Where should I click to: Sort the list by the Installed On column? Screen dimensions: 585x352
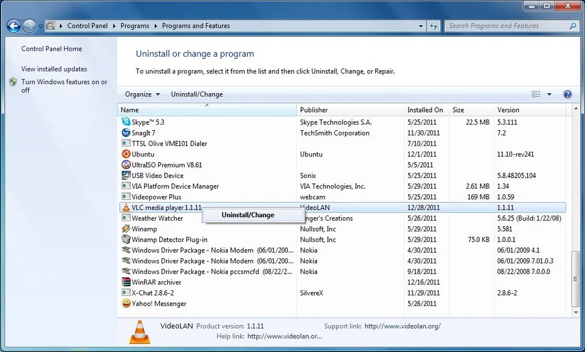426,110
